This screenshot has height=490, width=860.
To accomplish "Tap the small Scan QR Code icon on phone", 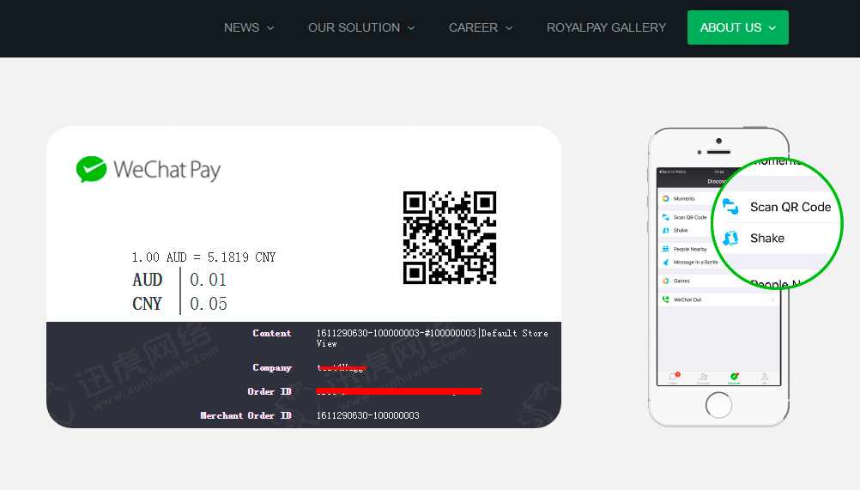I will (666, 218).
